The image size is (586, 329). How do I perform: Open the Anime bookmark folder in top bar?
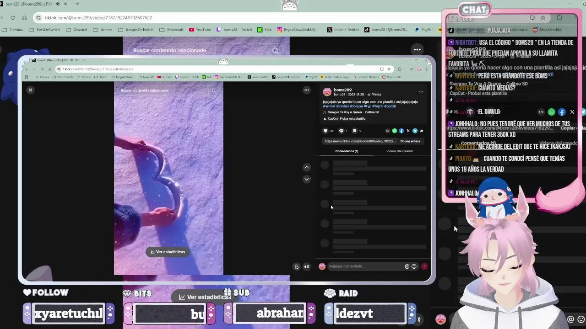tap(102, 30)
